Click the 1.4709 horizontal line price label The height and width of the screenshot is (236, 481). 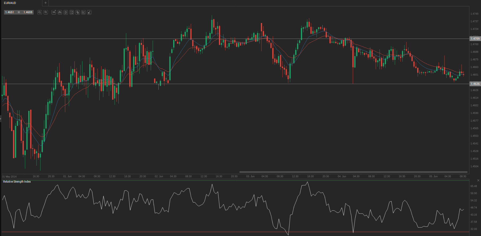(475, 39)
